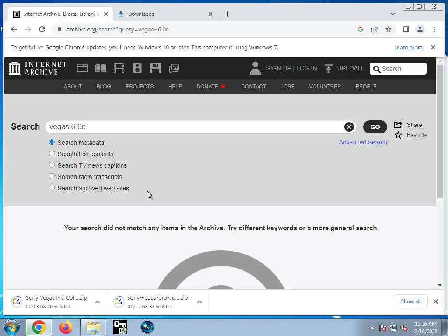Open the ABOUT menu item
This screenshot has width=448, height=336.
pos(73,87)
